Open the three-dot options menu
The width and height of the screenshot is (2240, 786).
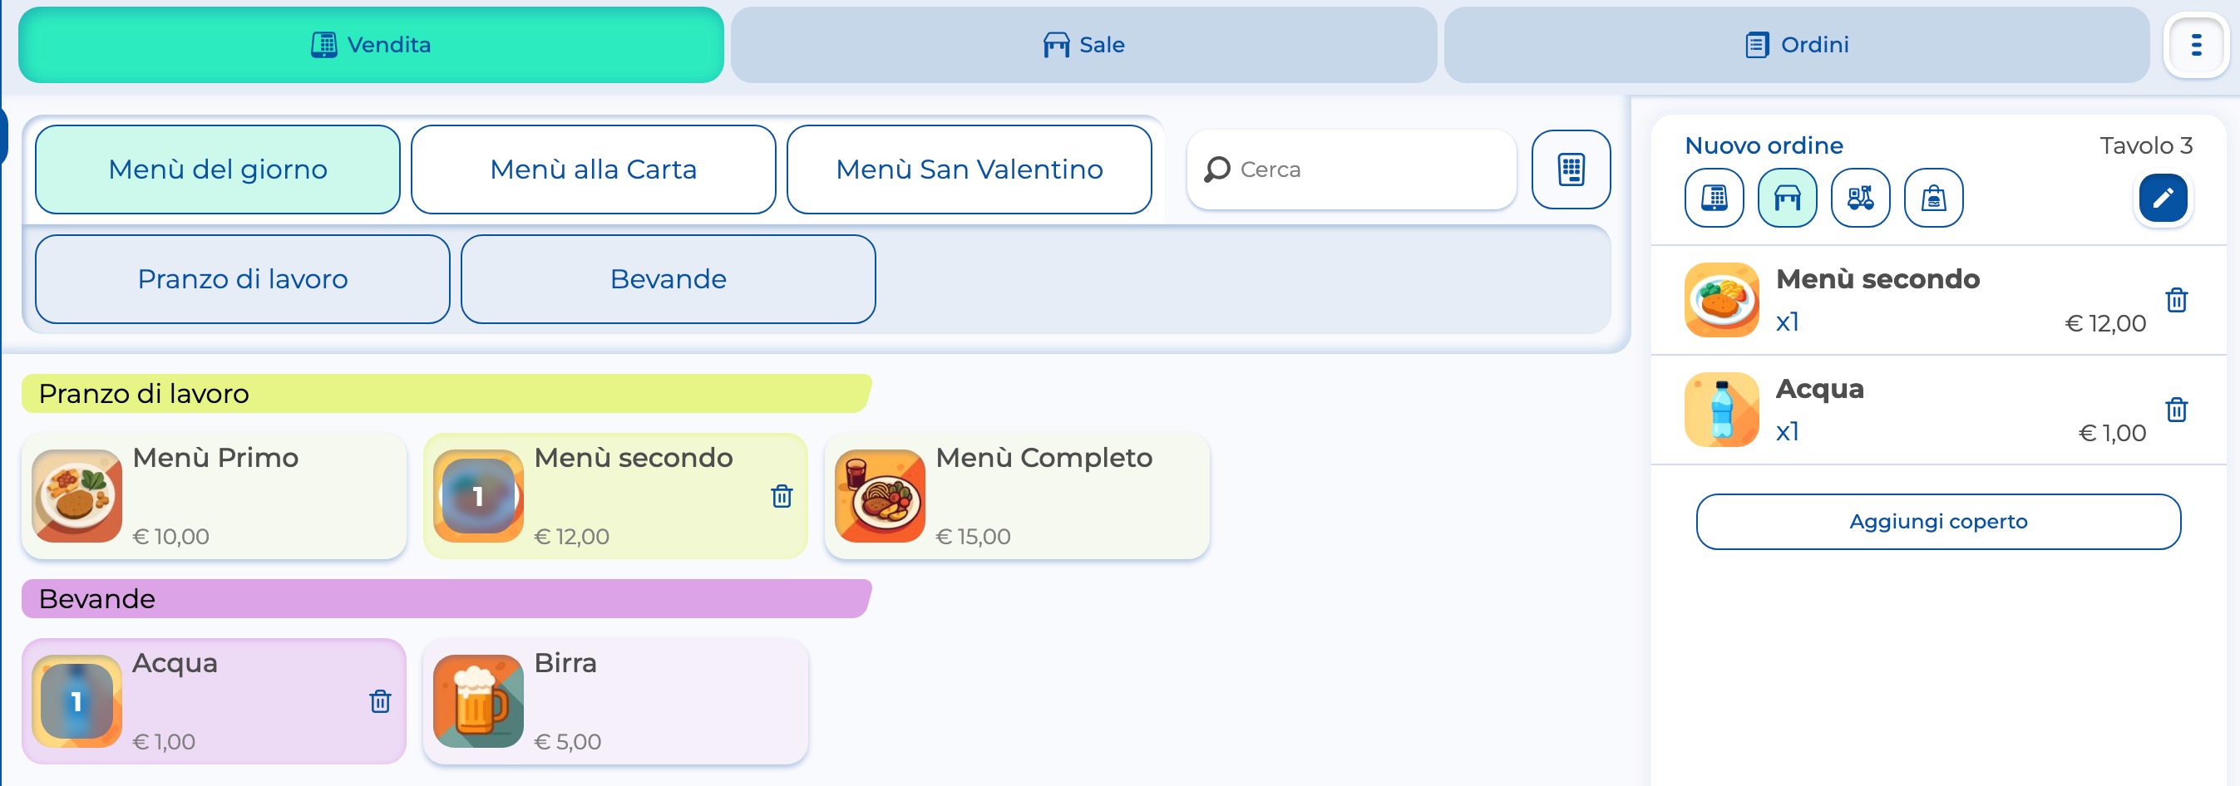click(2196, 45)
